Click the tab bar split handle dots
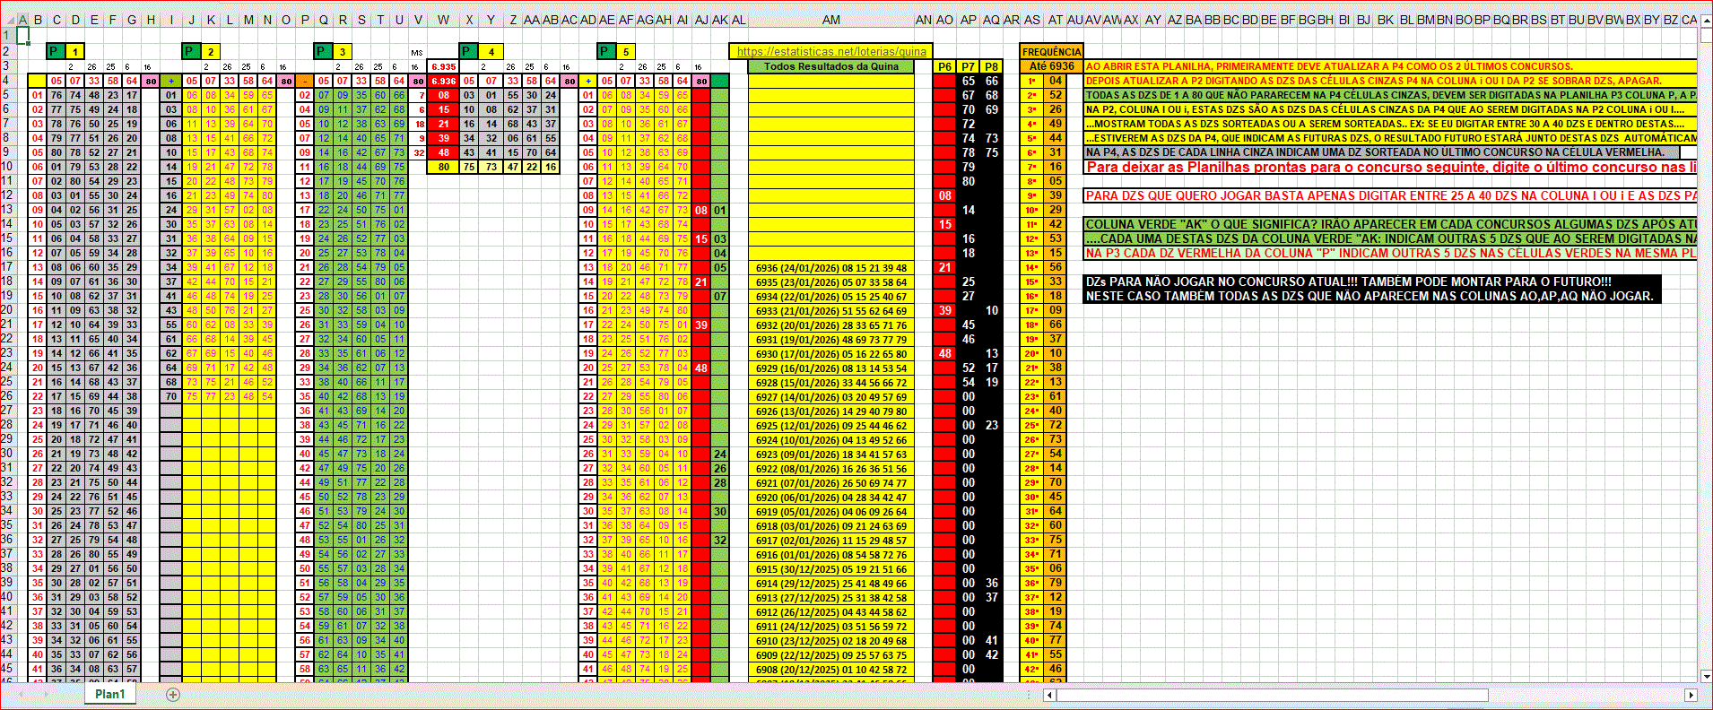1713x710 pixels. 1030,695
